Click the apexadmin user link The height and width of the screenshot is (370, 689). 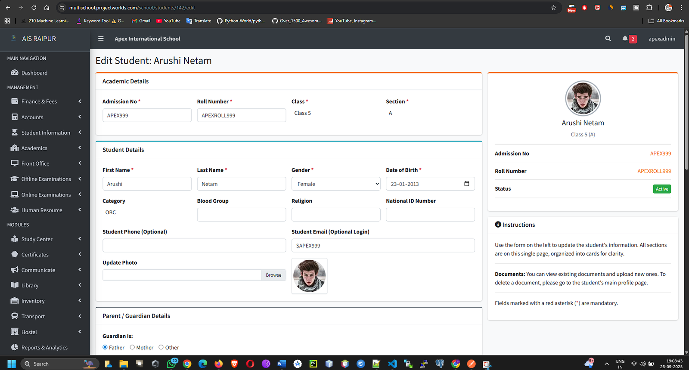coord(661,39)
